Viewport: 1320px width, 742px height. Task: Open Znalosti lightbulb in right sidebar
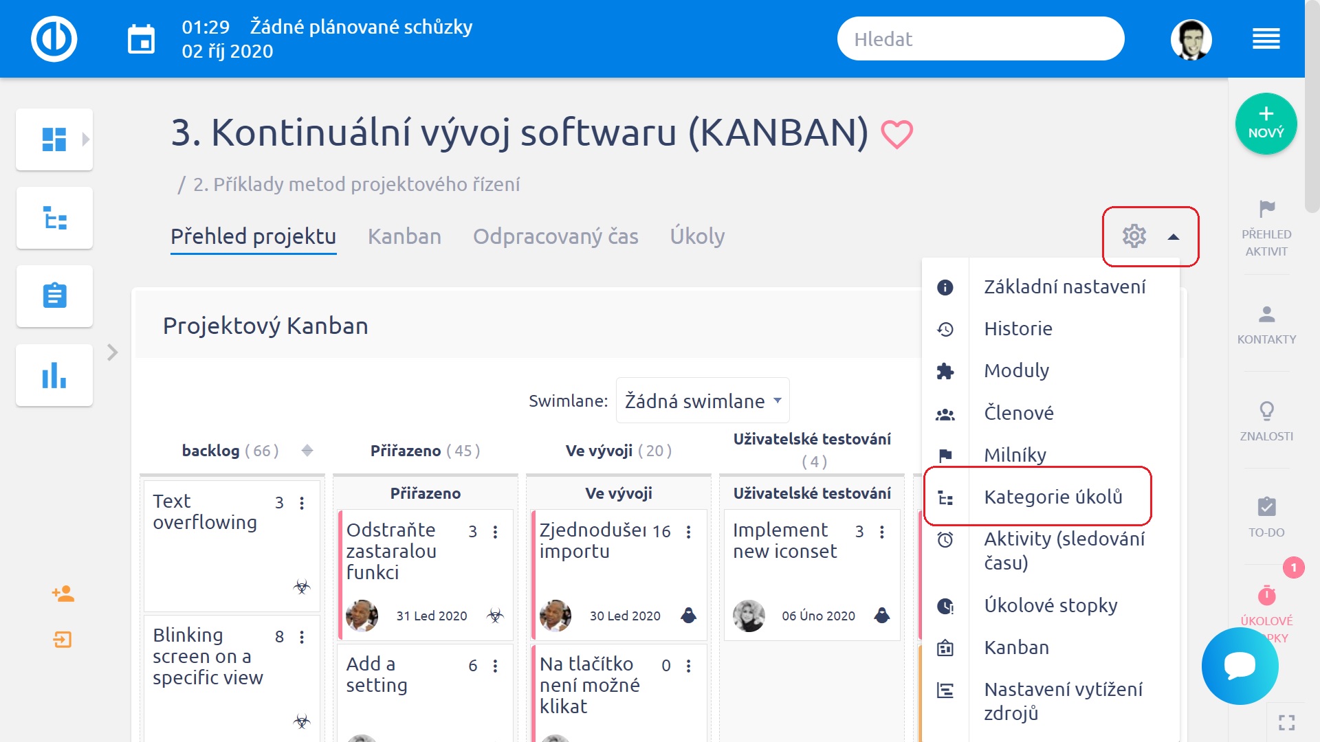[1266, 421]
